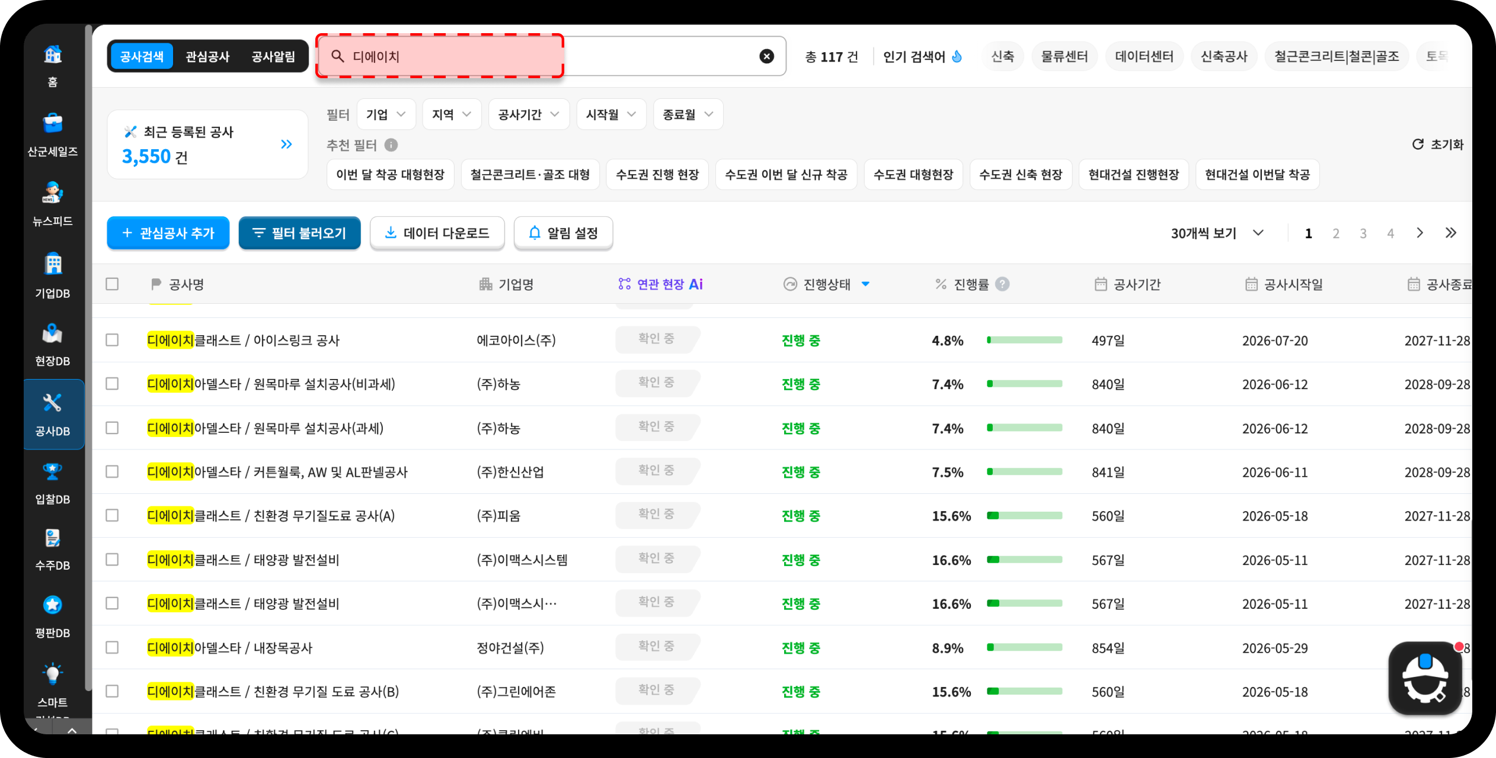Switch to the 공사검색 tab
1496x758 pixels.
tap(142, 56)
